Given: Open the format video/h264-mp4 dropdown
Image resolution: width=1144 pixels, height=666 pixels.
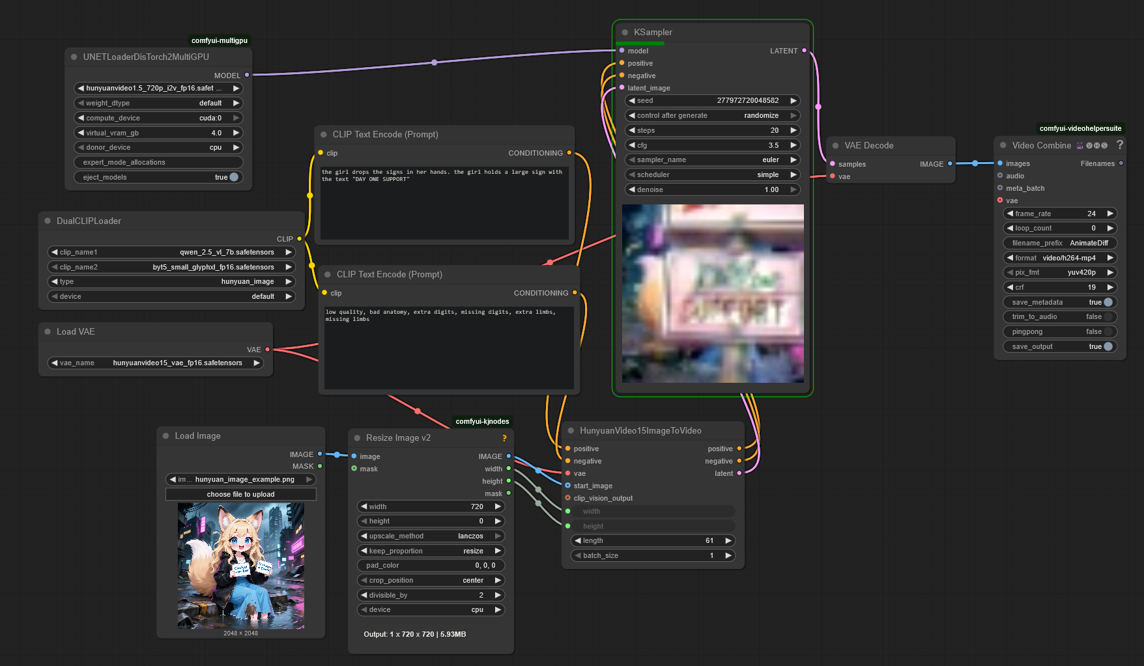Looking at the screenshot, I should click(x=1060, y=258).
